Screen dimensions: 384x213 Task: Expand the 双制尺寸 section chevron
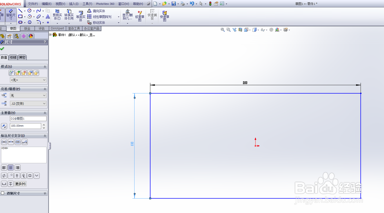click(45, 193)
